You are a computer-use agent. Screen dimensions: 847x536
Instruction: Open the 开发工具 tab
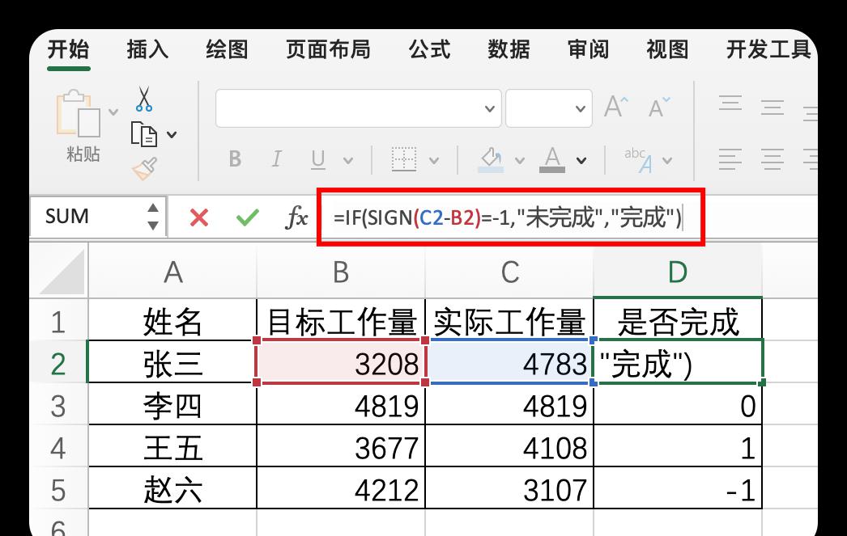point(768,49)
